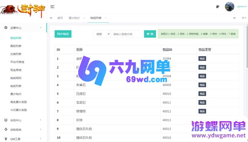The width and height of the screenshot is (248, 142).
Task: Click the 会员中心 magnet icon
Action: click(x=6, y=120)
